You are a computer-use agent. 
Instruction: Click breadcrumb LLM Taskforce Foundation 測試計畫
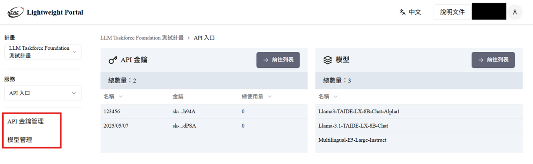click(142, 38)
